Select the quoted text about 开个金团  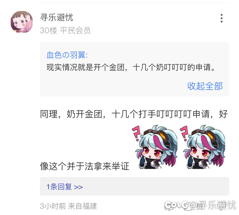[x=131, y=67]
